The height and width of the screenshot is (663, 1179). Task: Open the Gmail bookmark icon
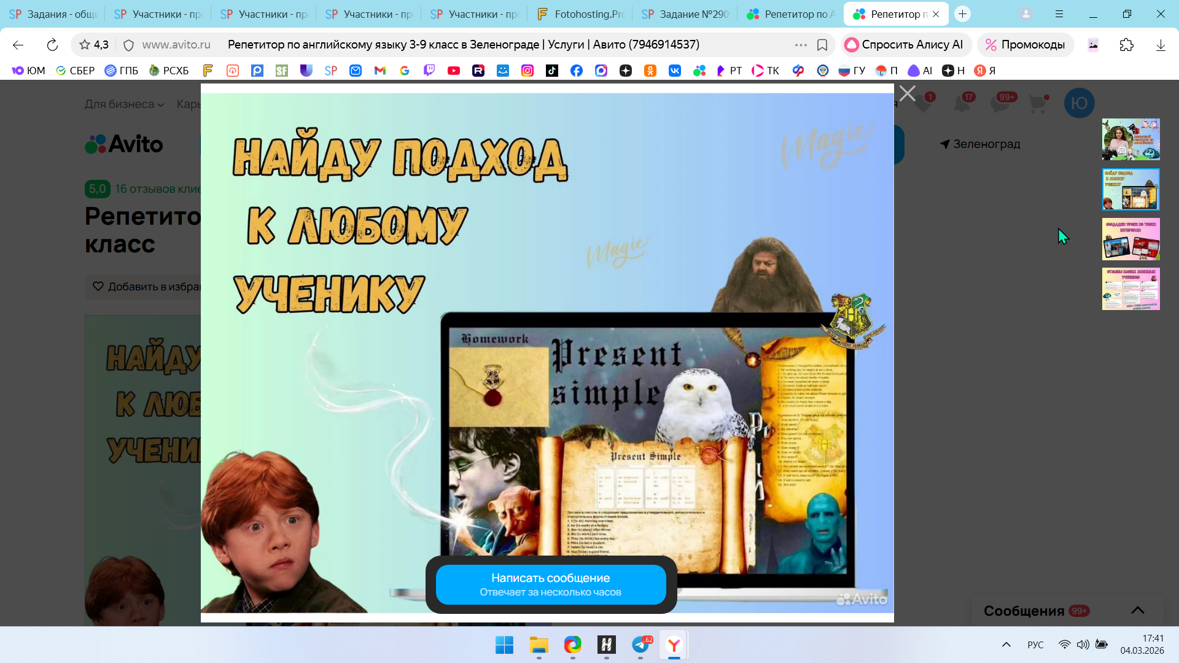[x=380, y=71]
